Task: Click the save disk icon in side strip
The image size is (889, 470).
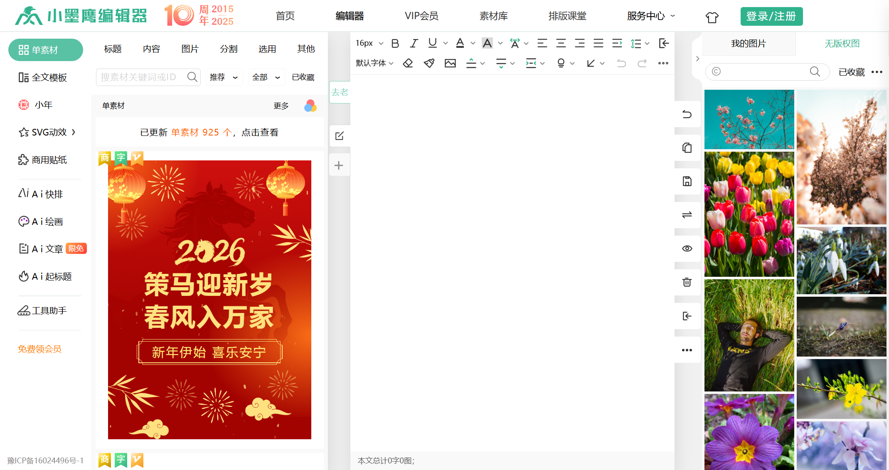Action: tap(687, 181)
